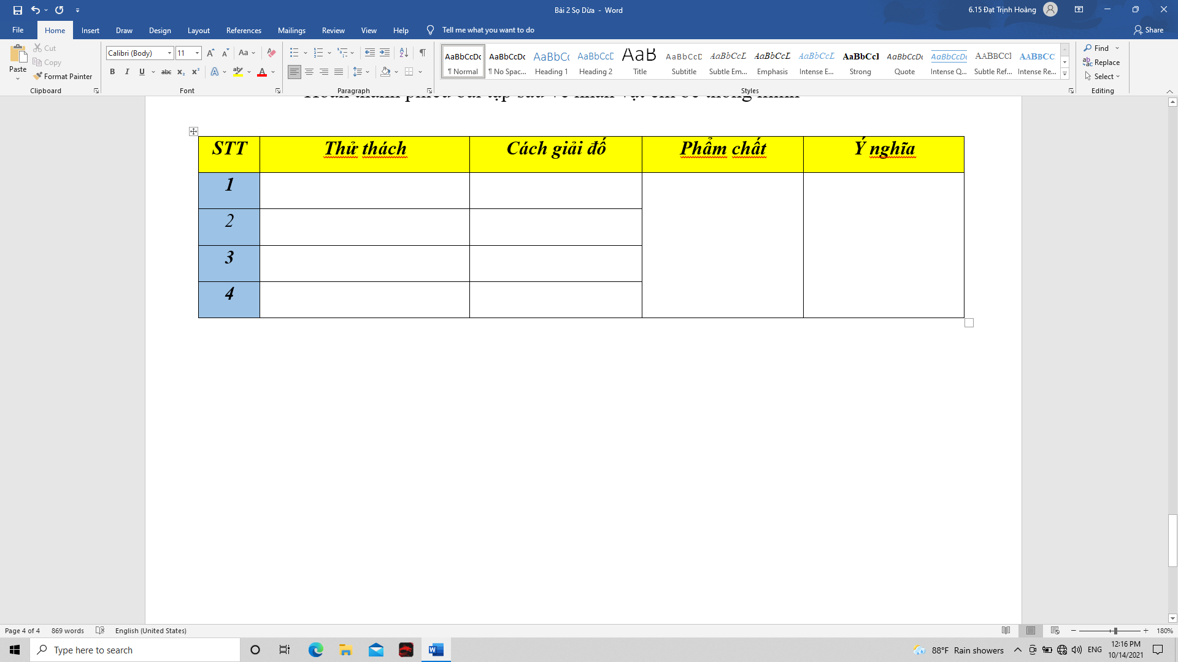Expand the Styles gallery

pos(1064,74)
